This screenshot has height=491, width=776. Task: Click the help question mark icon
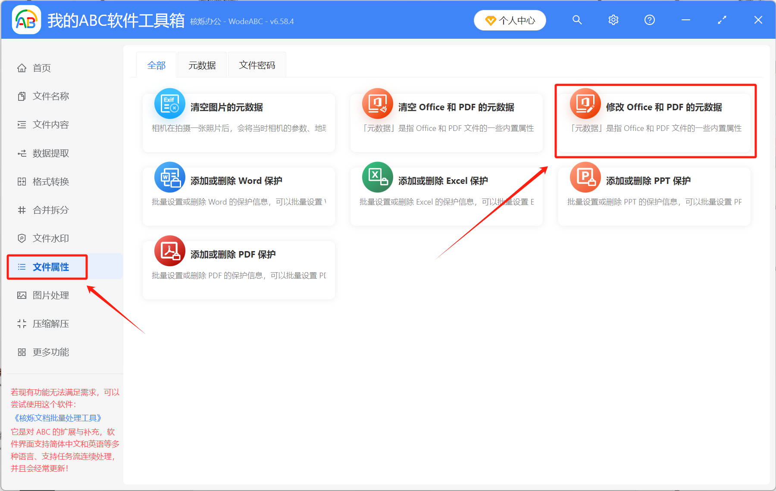point(649,20)
